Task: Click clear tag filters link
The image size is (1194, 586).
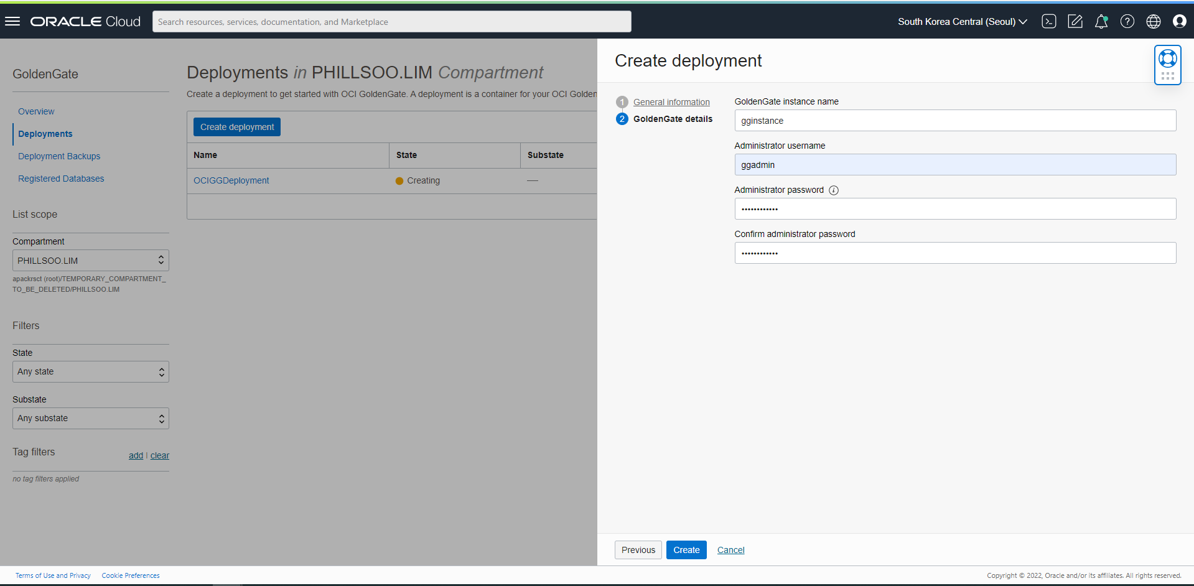Action: tap(160, 455)
